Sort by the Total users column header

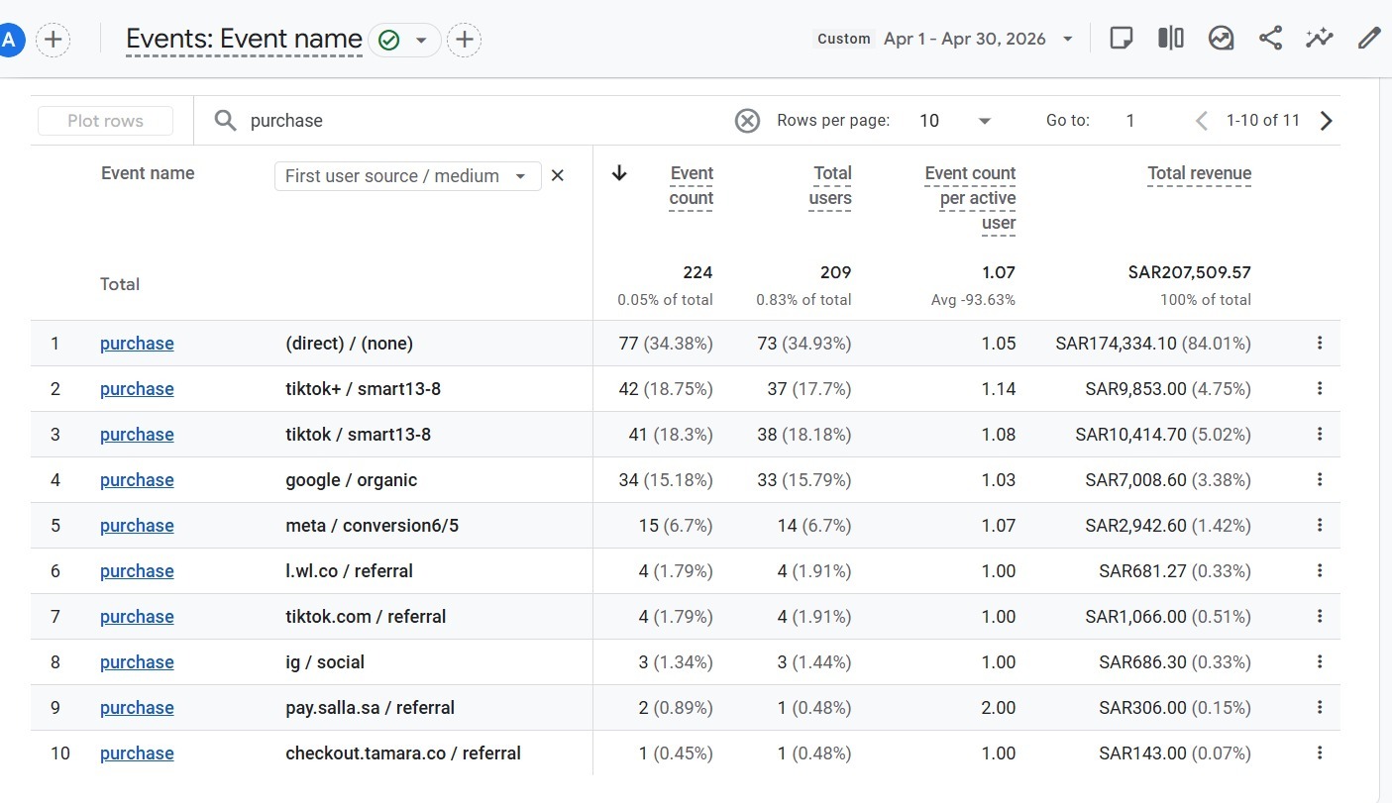point(830,186)
